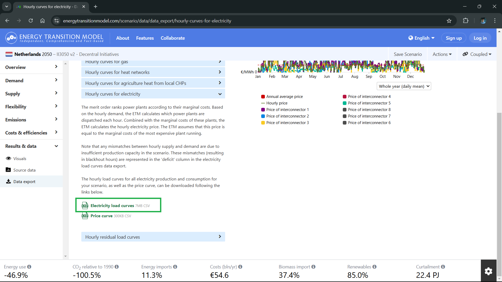
Task: Click the browser address bar URL
Action: tap(147, 21)
